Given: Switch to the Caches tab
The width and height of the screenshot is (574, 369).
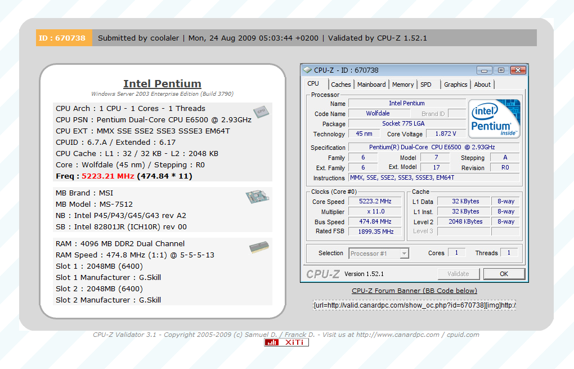Looking at the screenshot, I should [x=341, y=85].
